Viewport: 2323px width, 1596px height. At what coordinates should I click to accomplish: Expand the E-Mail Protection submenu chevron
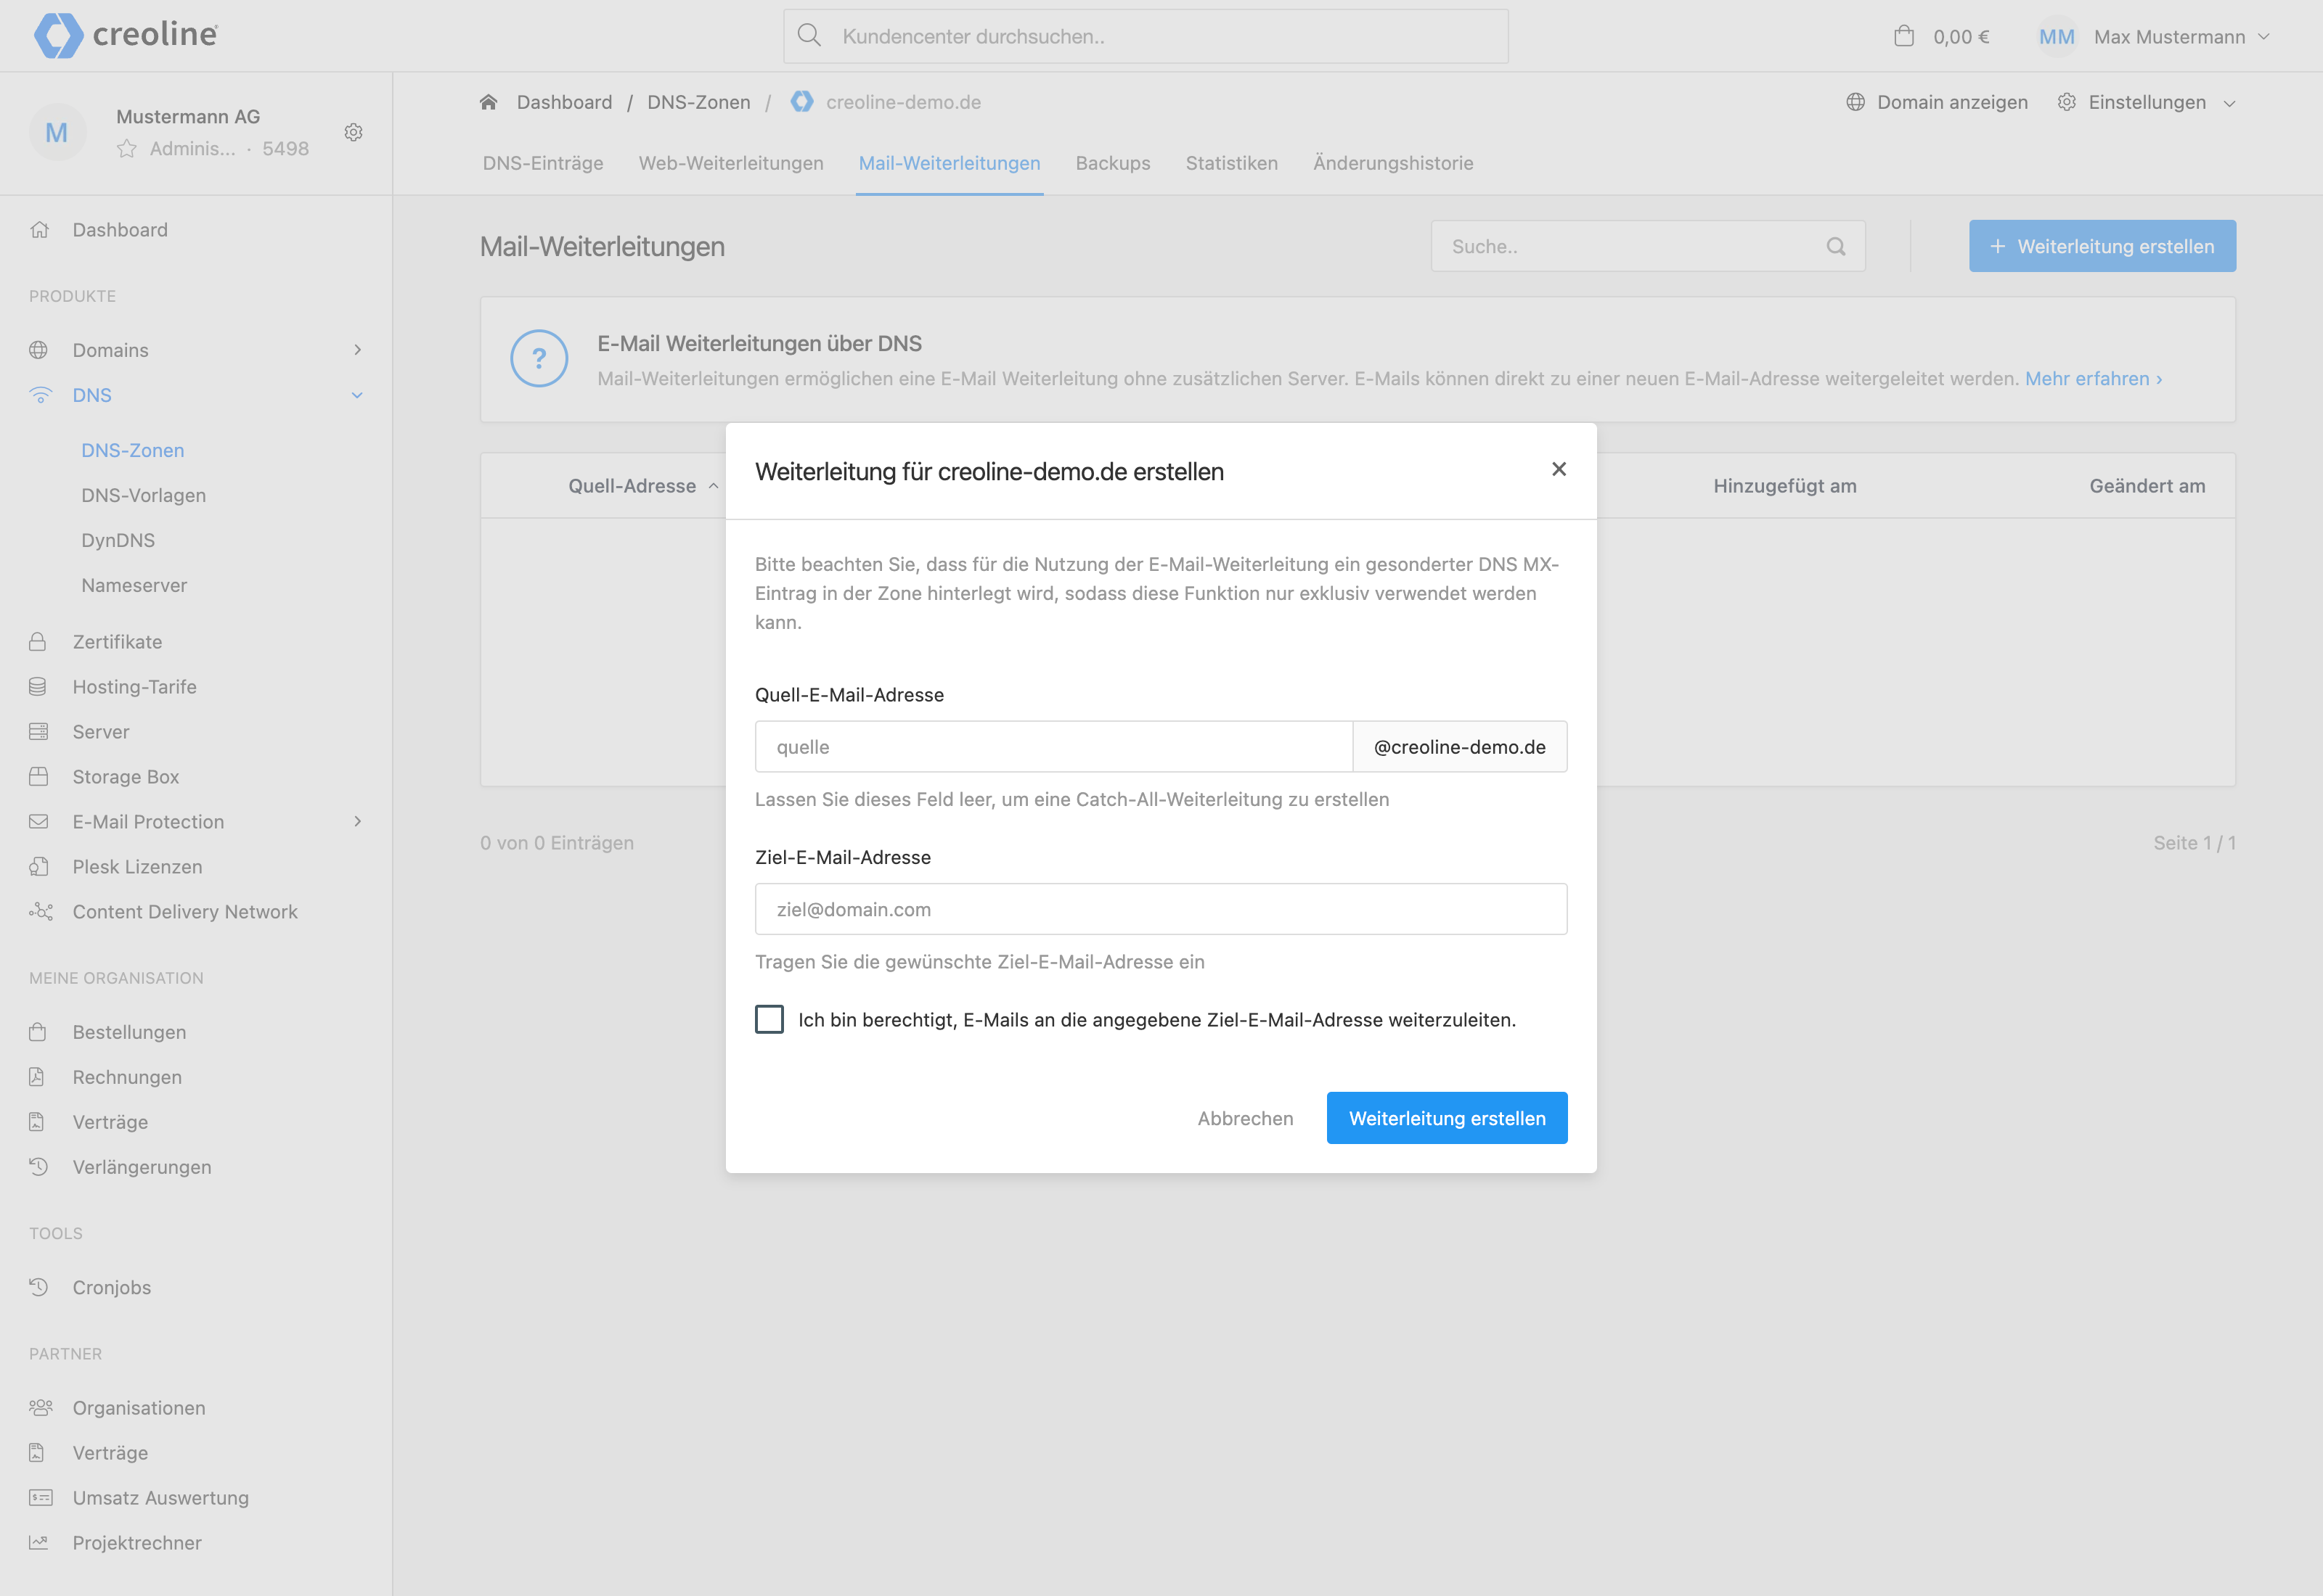click(x=357, y=821)
